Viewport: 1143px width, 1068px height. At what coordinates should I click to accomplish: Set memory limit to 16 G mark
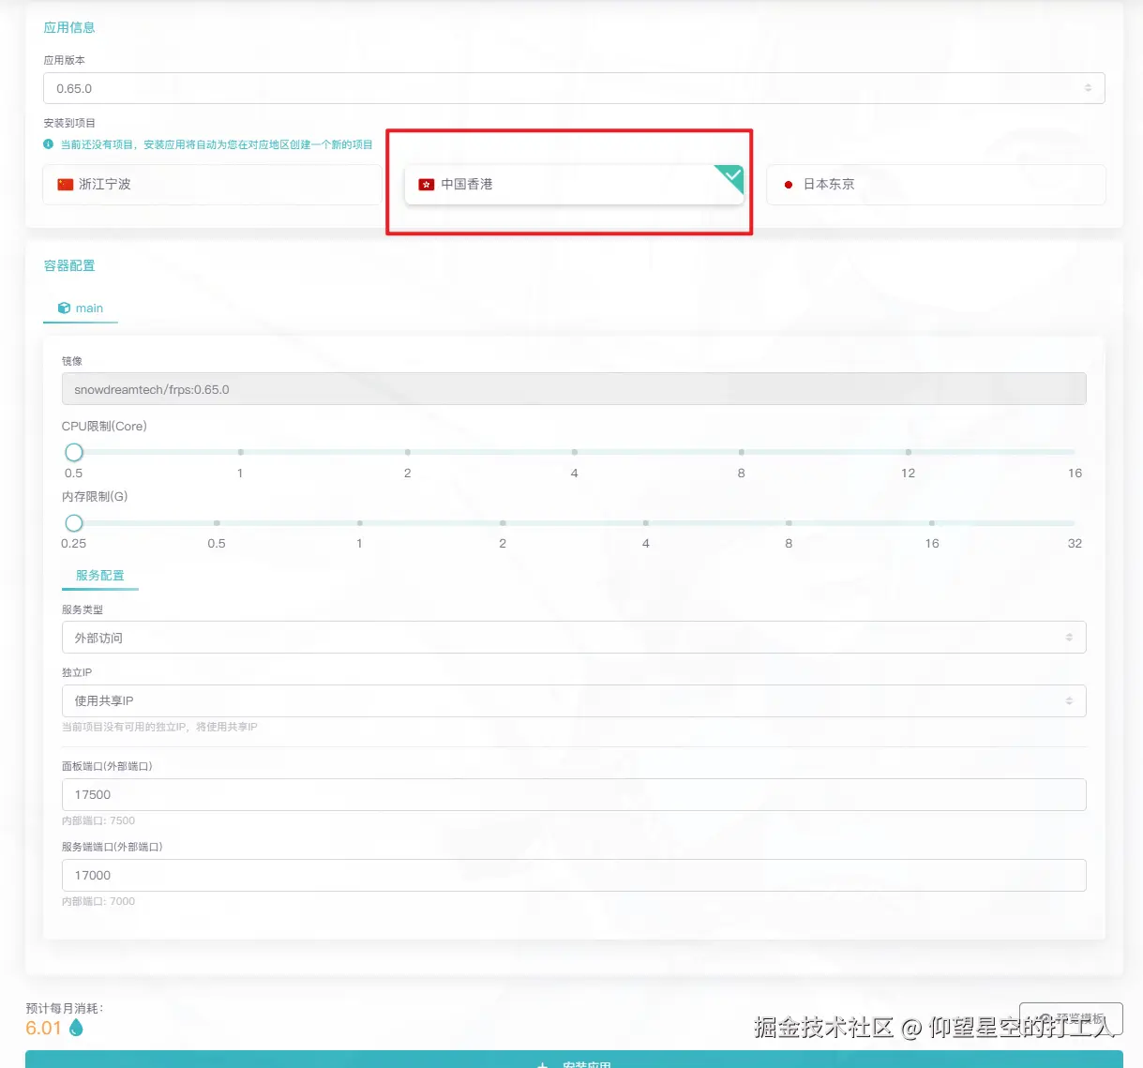click(x=932, y=522)
